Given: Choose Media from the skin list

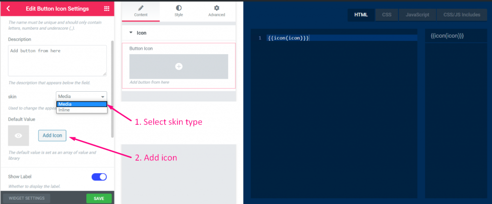Looking at the screenshot, I should pos(82,104).
